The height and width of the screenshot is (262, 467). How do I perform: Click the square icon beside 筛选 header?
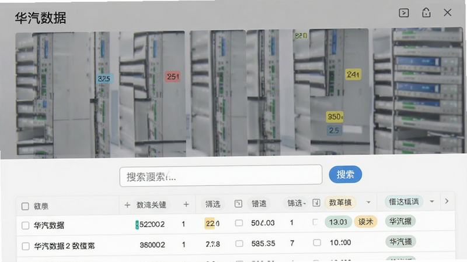tap(238, 204)
